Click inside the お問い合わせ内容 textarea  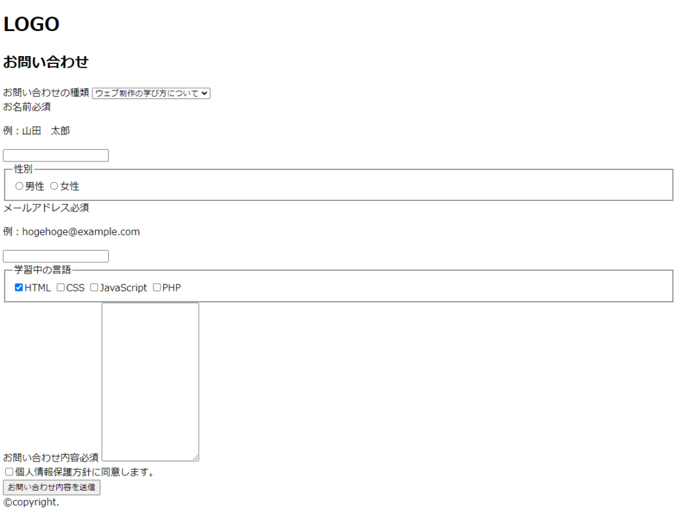pyautogui.click(x=150, y=381)
